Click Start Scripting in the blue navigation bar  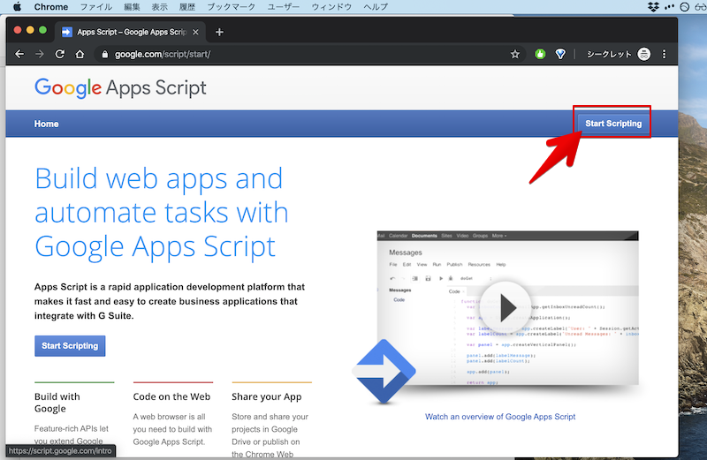click(613, 124)
